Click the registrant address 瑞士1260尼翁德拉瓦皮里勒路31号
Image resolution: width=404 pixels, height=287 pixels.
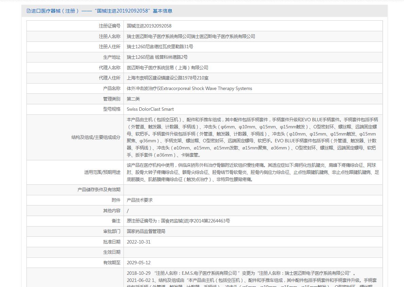160,47
